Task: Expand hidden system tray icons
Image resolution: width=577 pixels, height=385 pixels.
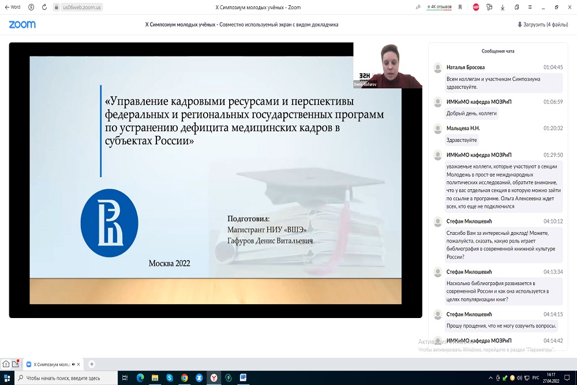Action: (x=490, y=378)
